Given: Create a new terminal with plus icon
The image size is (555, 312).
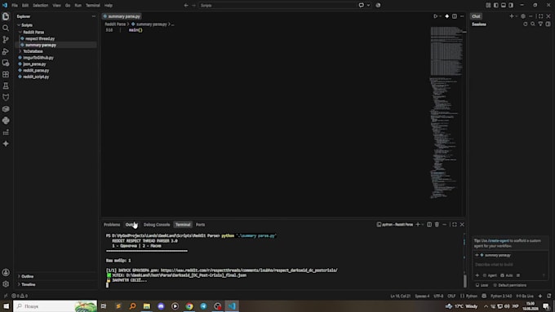Looking at the screenshot, I should point(418,225).
